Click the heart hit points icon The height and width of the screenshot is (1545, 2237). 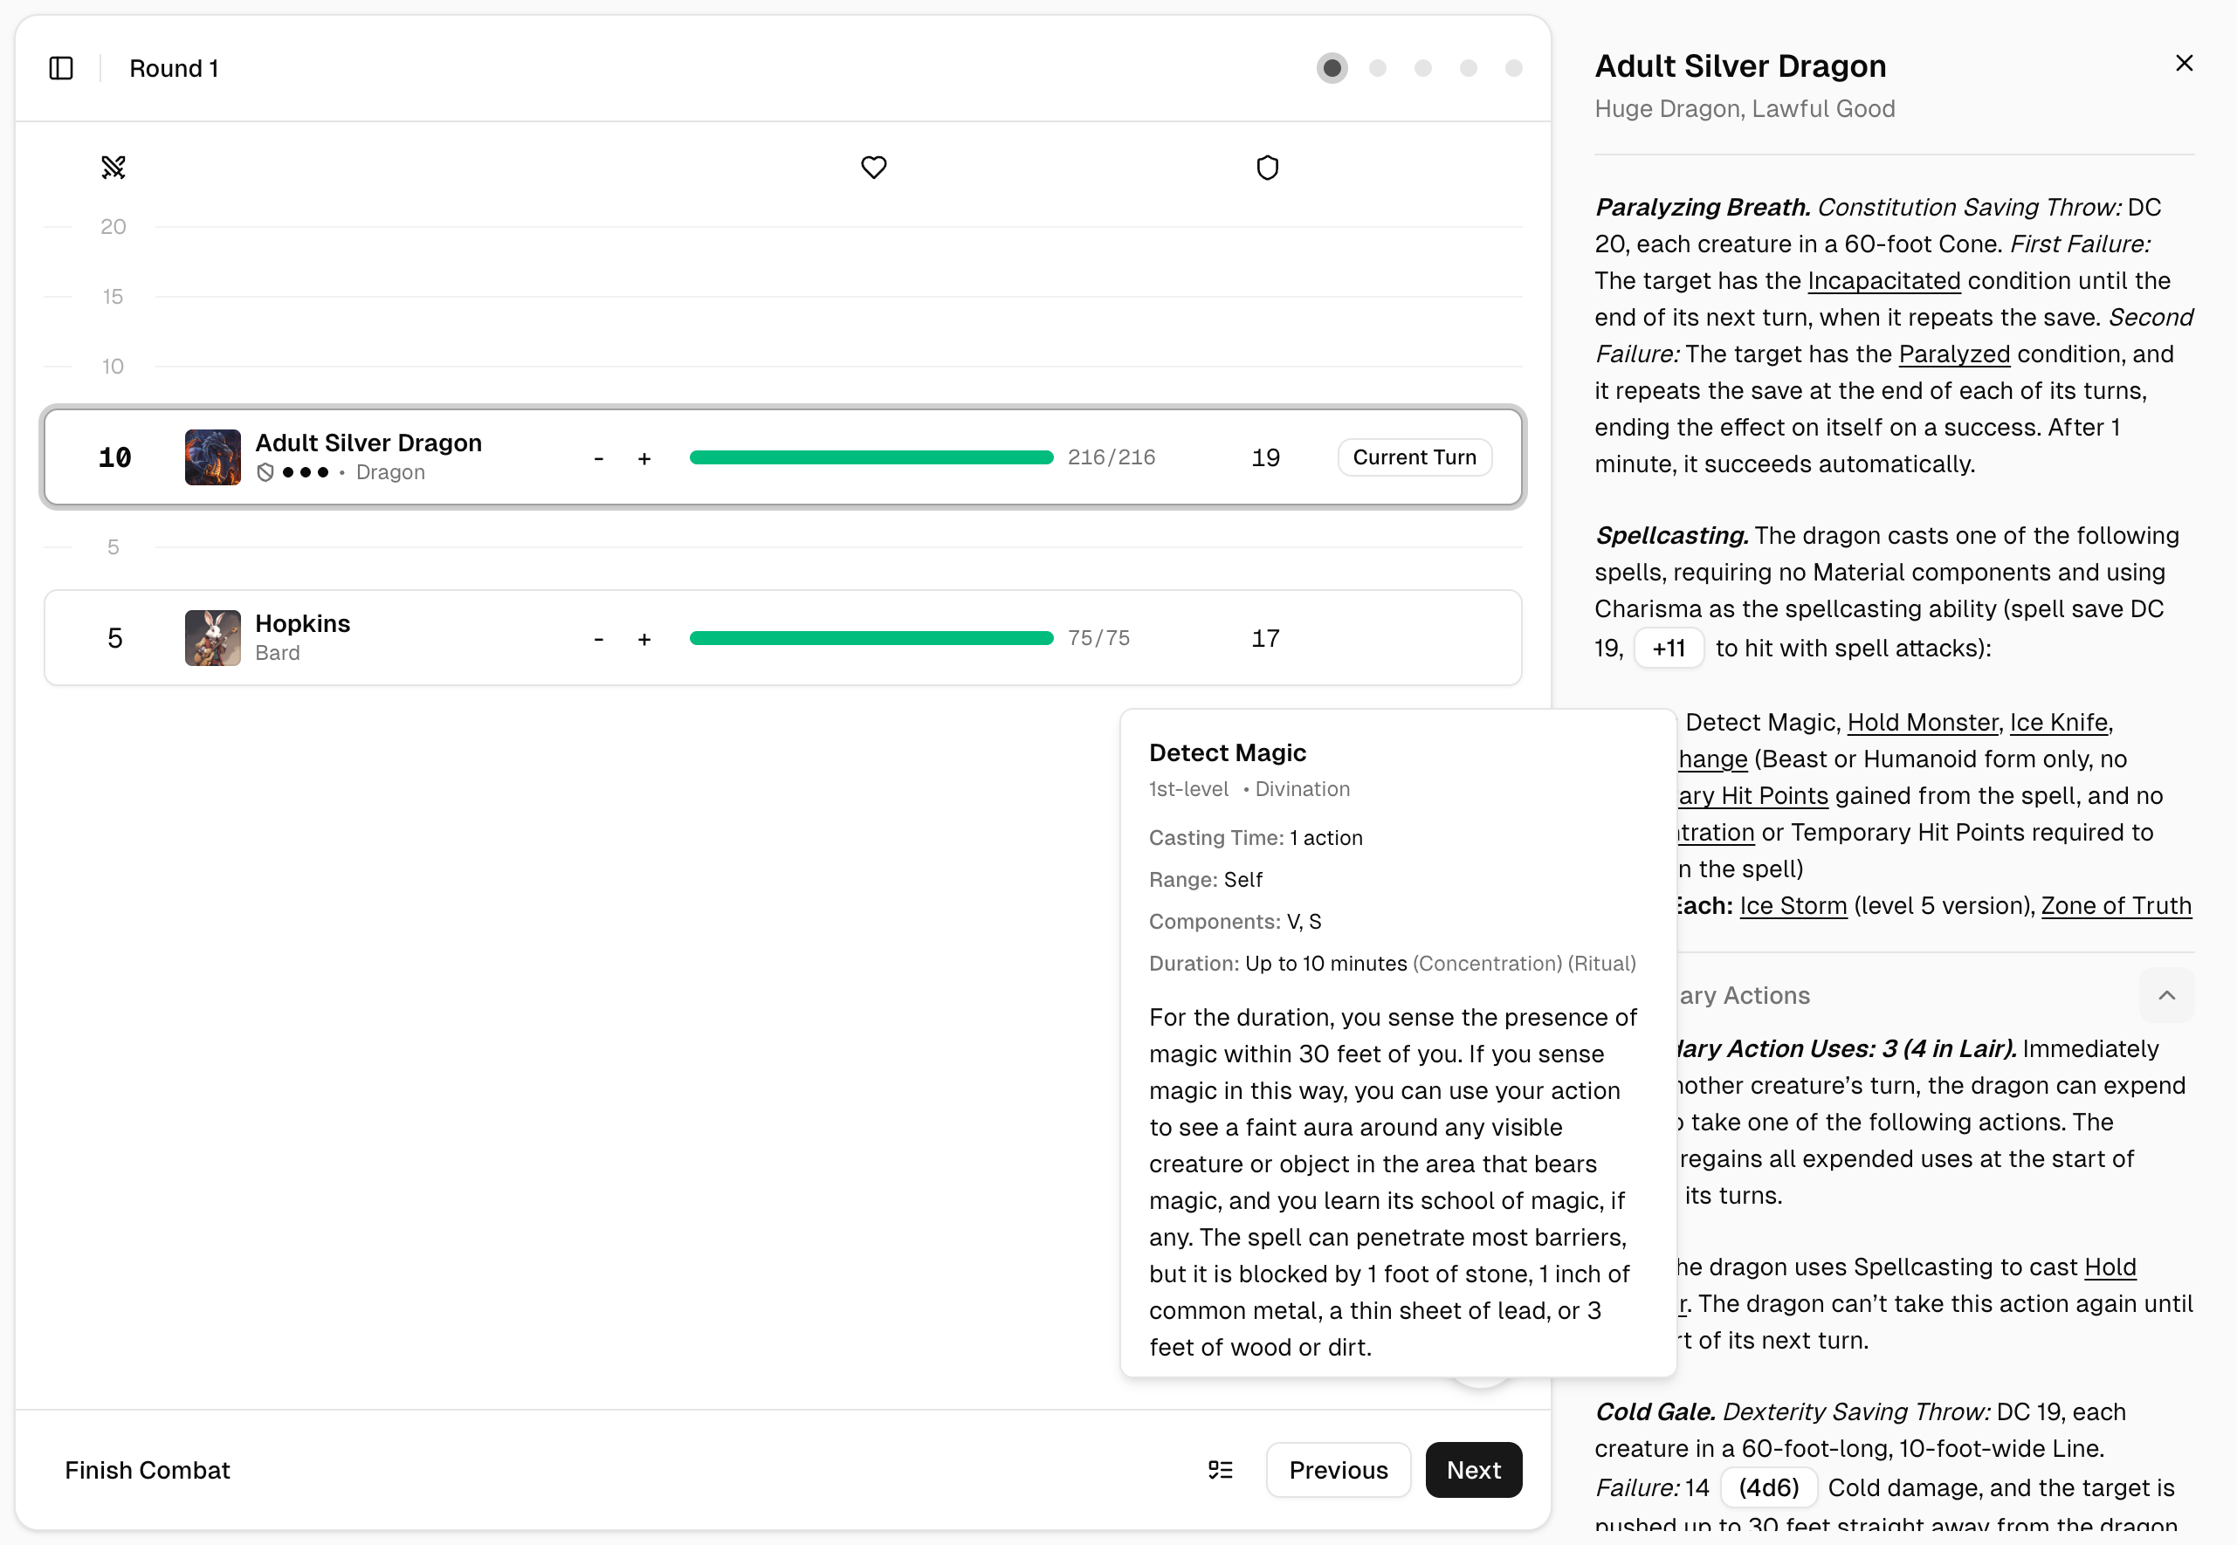point(873,168)
